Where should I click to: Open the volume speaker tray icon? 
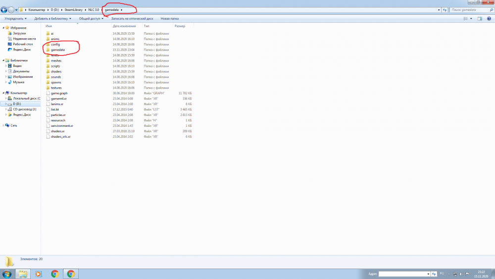461,274
